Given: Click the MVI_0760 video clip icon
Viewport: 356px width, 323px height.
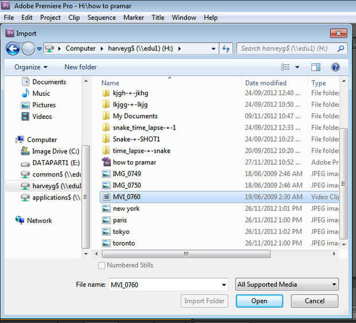Looking at the screenshot, I should [x=106, y=197].
